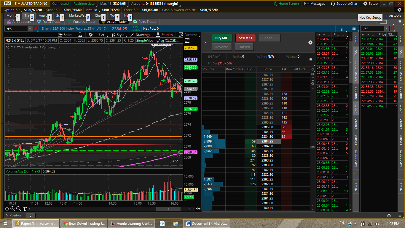Zoom out the price ladder
The width and height of the screenshot is (405, 228).
coord(312,84)
